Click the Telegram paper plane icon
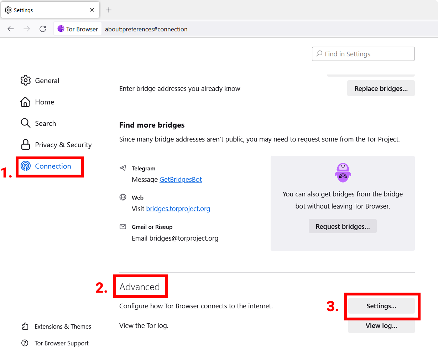Screen dimensions: 438x355 123,168
